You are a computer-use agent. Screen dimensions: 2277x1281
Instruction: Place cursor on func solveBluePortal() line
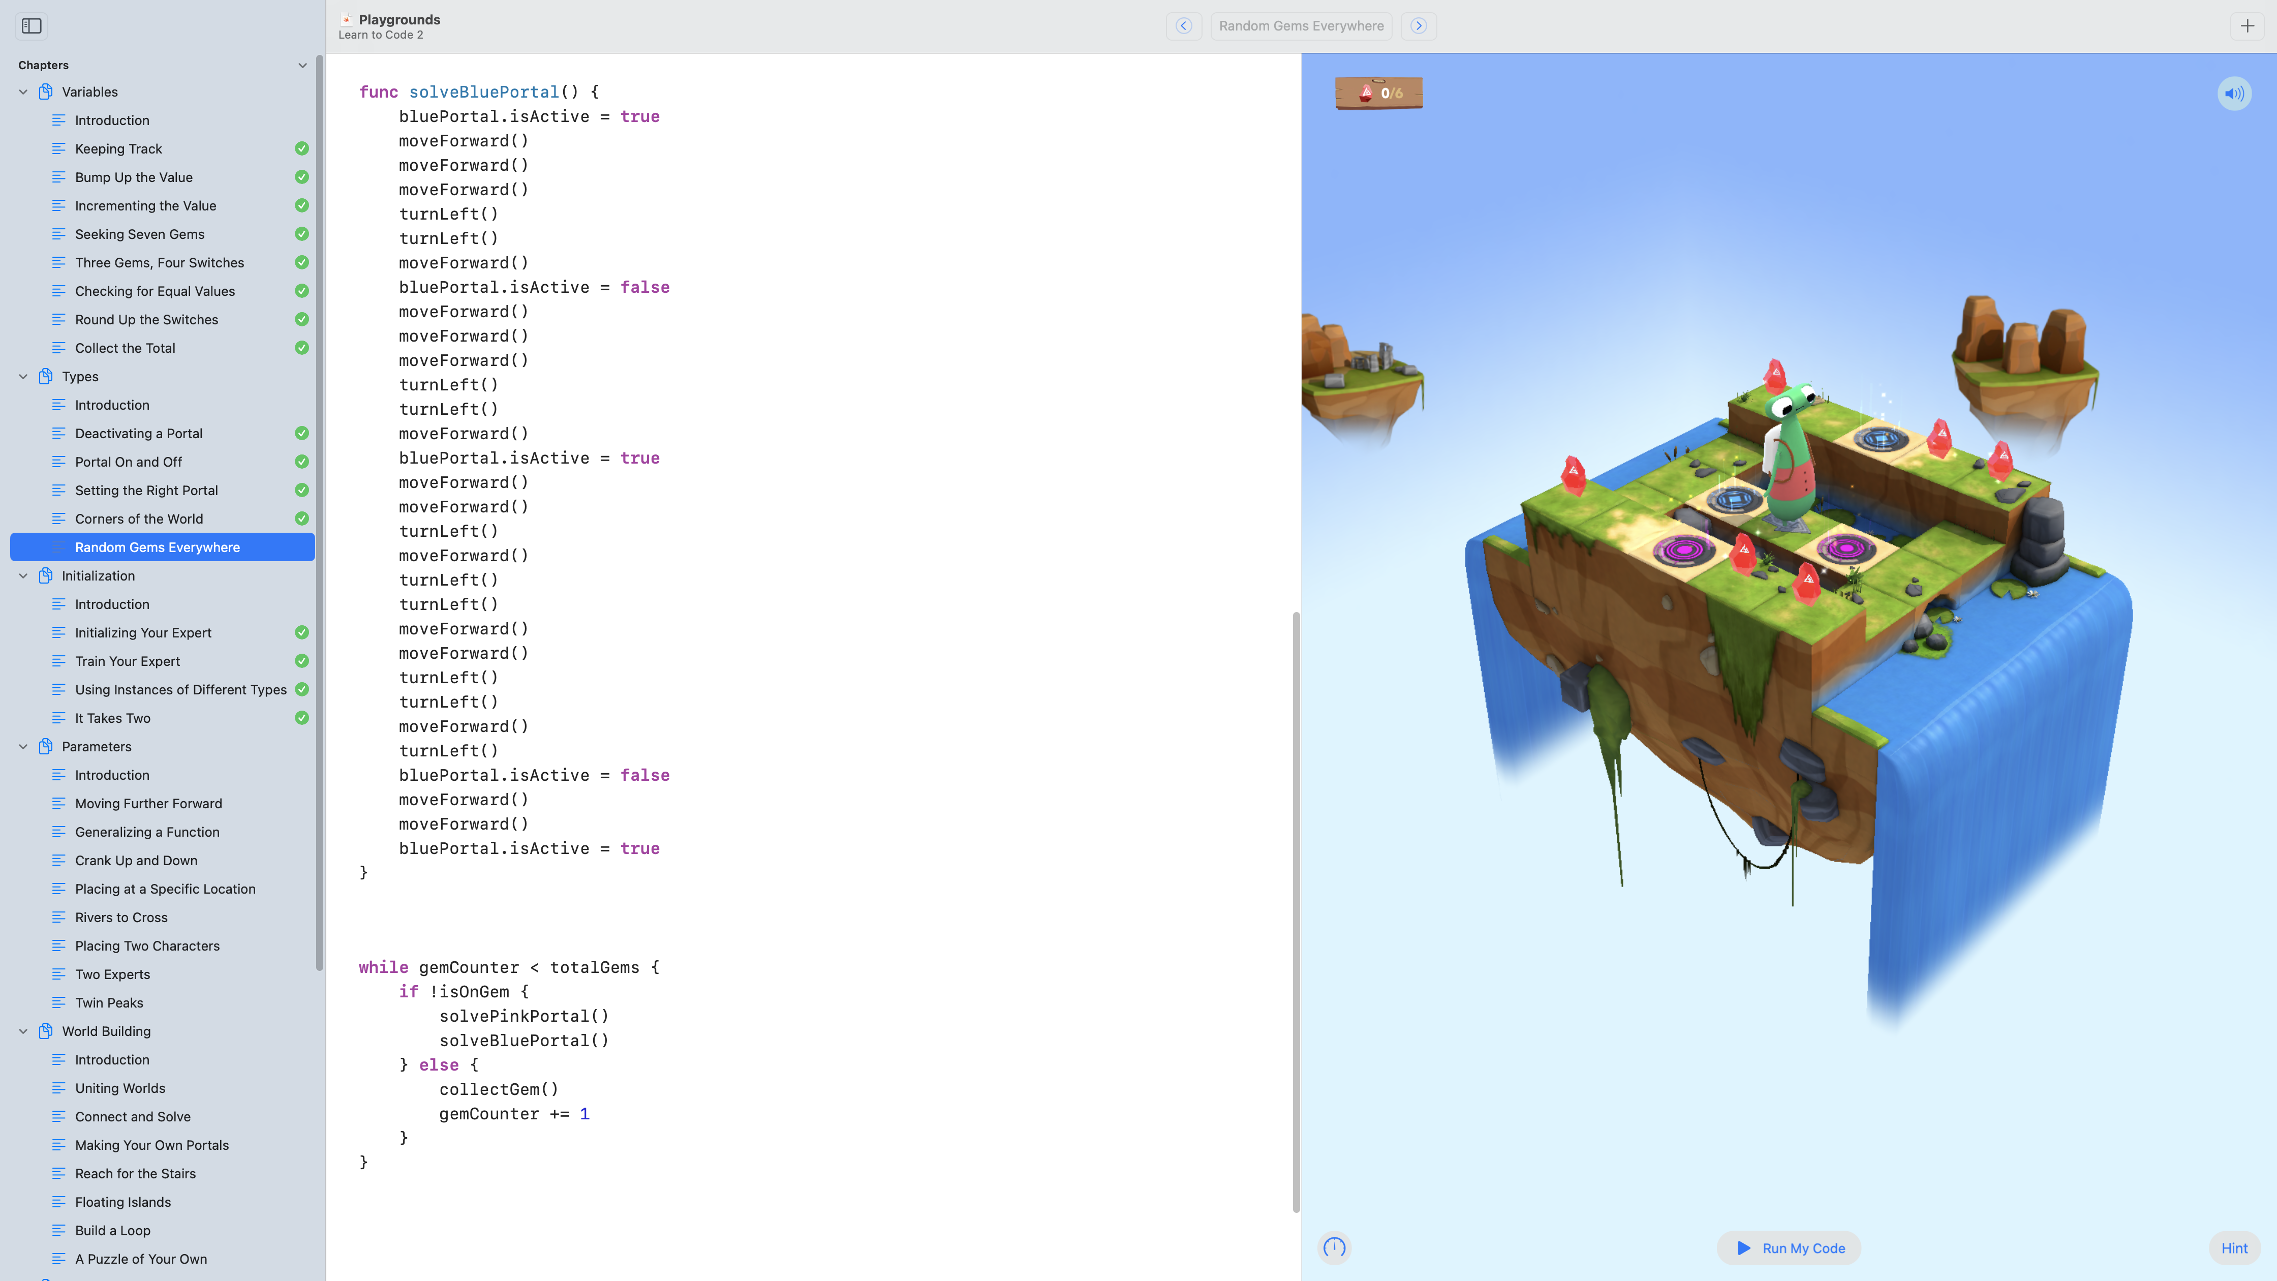[478, 92]
